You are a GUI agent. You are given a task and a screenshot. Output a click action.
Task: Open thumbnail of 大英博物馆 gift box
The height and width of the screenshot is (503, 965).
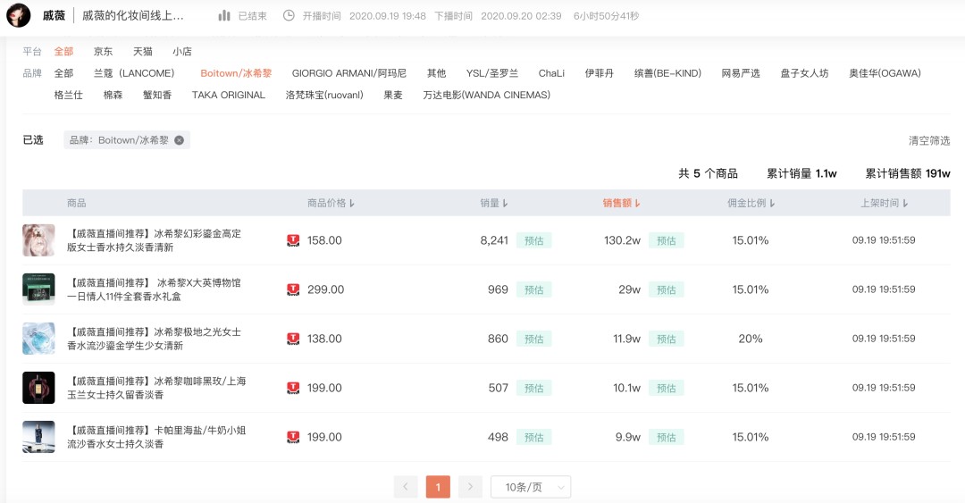[38, 289]
